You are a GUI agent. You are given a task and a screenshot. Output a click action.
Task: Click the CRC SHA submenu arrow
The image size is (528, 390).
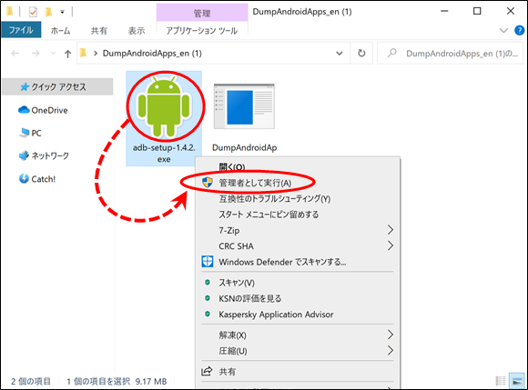tap(390, 245)
